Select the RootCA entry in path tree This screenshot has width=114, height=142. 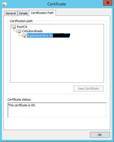point(22,27)
